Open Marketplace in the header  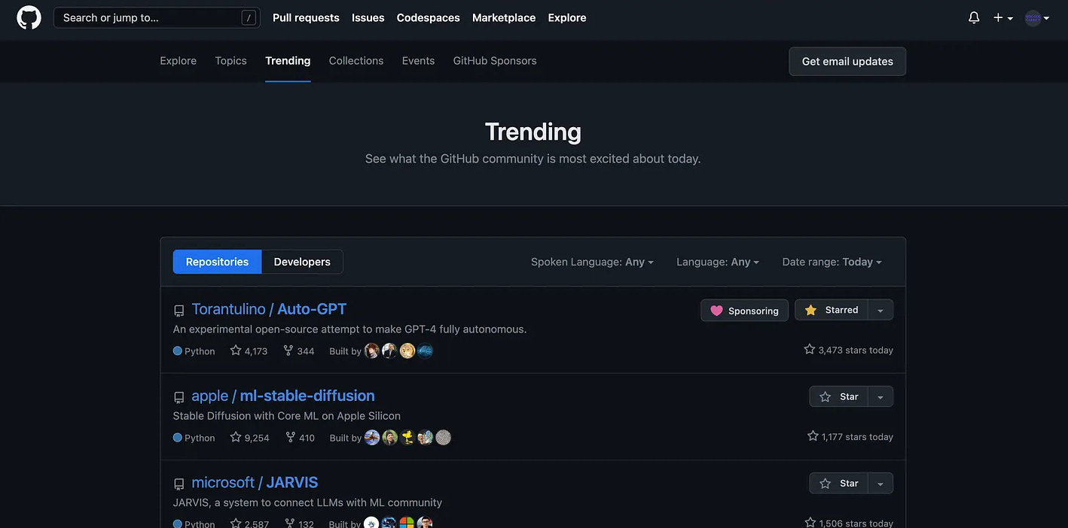pyautogui.click(x=504, y=17)
